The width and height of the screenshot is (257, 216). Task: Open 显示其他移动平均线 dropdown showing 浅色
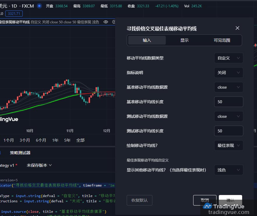pyautogui.click(x=228, y=170)
